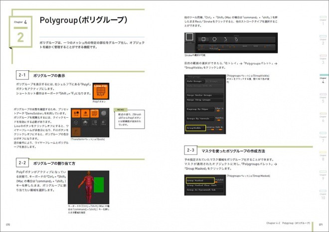Select the highlighted Chapter 4 side tab

(x=323, y=79)
